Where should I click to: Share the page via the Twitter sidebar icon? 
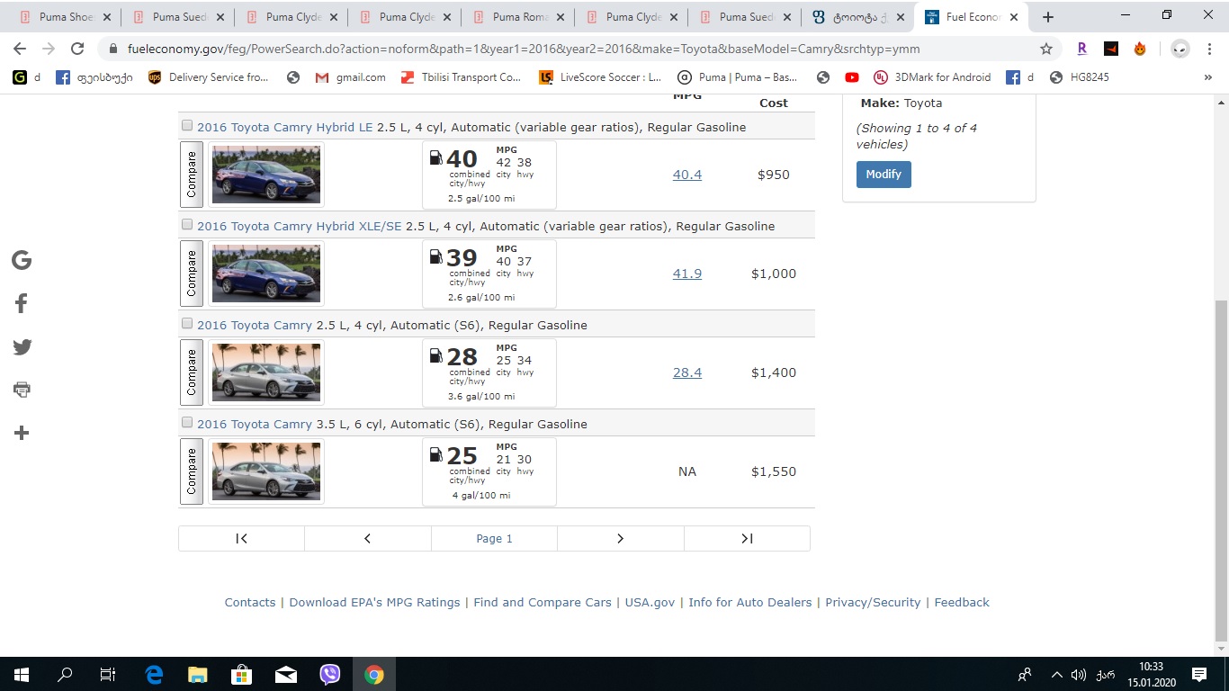[x=22, y=347]
